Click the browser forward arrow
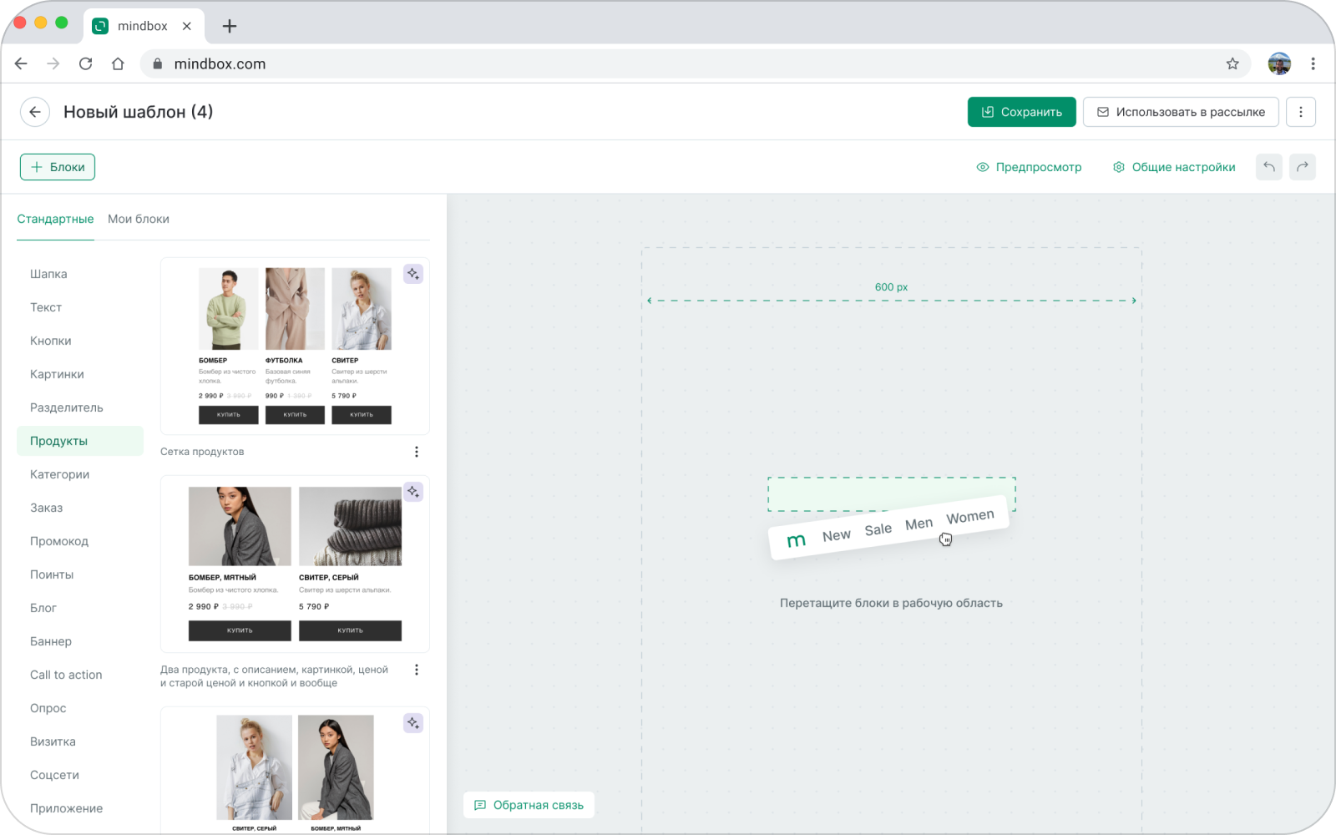 click(x=53, y=63)
